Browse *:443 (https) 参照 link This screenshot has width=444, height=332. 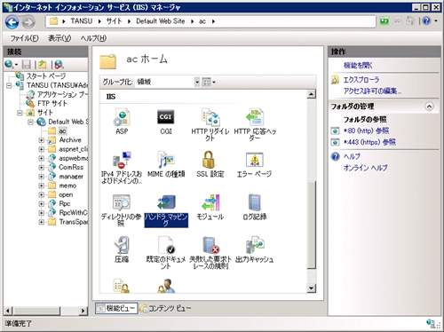369,142
